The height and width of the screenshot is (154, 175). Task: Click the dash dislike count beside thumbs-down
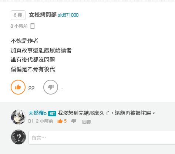pyautogui.click(x=62, y=89)
